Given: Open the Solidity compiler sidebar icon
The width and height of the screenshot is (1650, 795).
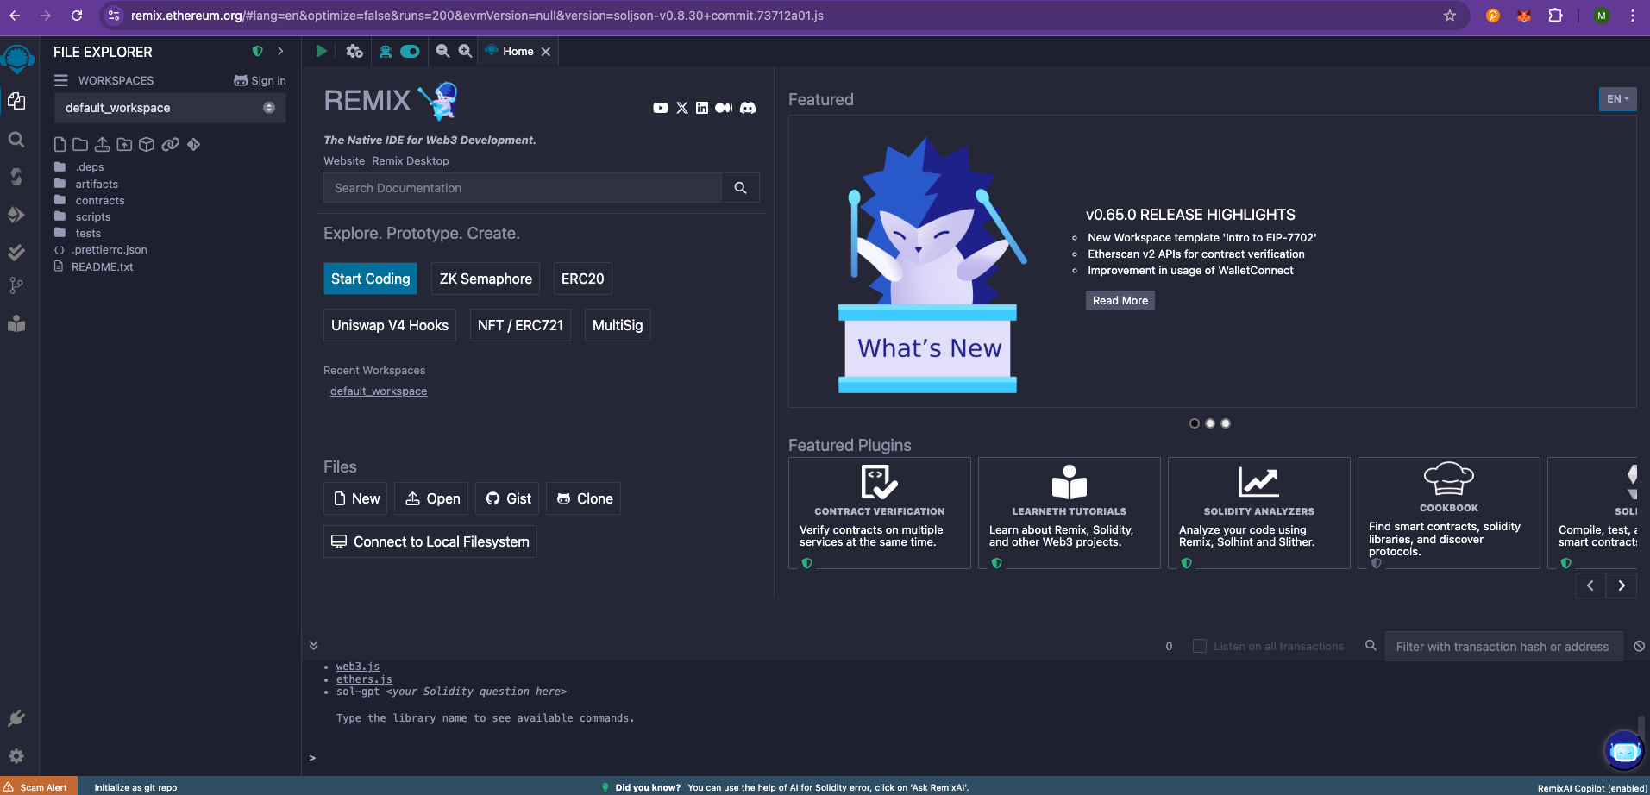Looking at the screenshot, I should point(16,177).
